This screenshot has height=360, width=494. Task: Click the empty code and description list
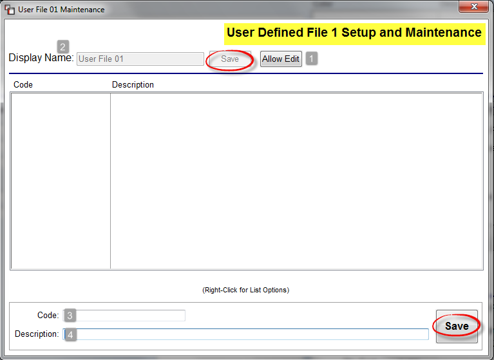247,181
